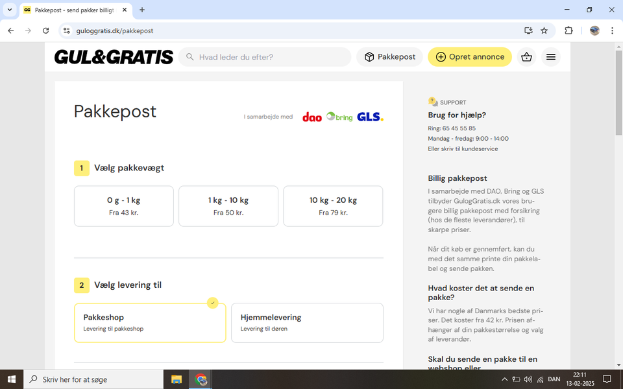This screenshot has height=389, width=623.
Task: Select Pakkeshop delivery option
Action: (x=150, y=323)
